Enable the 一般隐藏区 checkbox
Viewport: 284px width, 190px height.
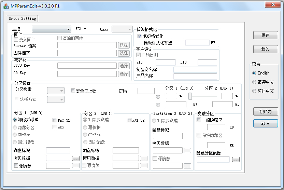point(199,120)
